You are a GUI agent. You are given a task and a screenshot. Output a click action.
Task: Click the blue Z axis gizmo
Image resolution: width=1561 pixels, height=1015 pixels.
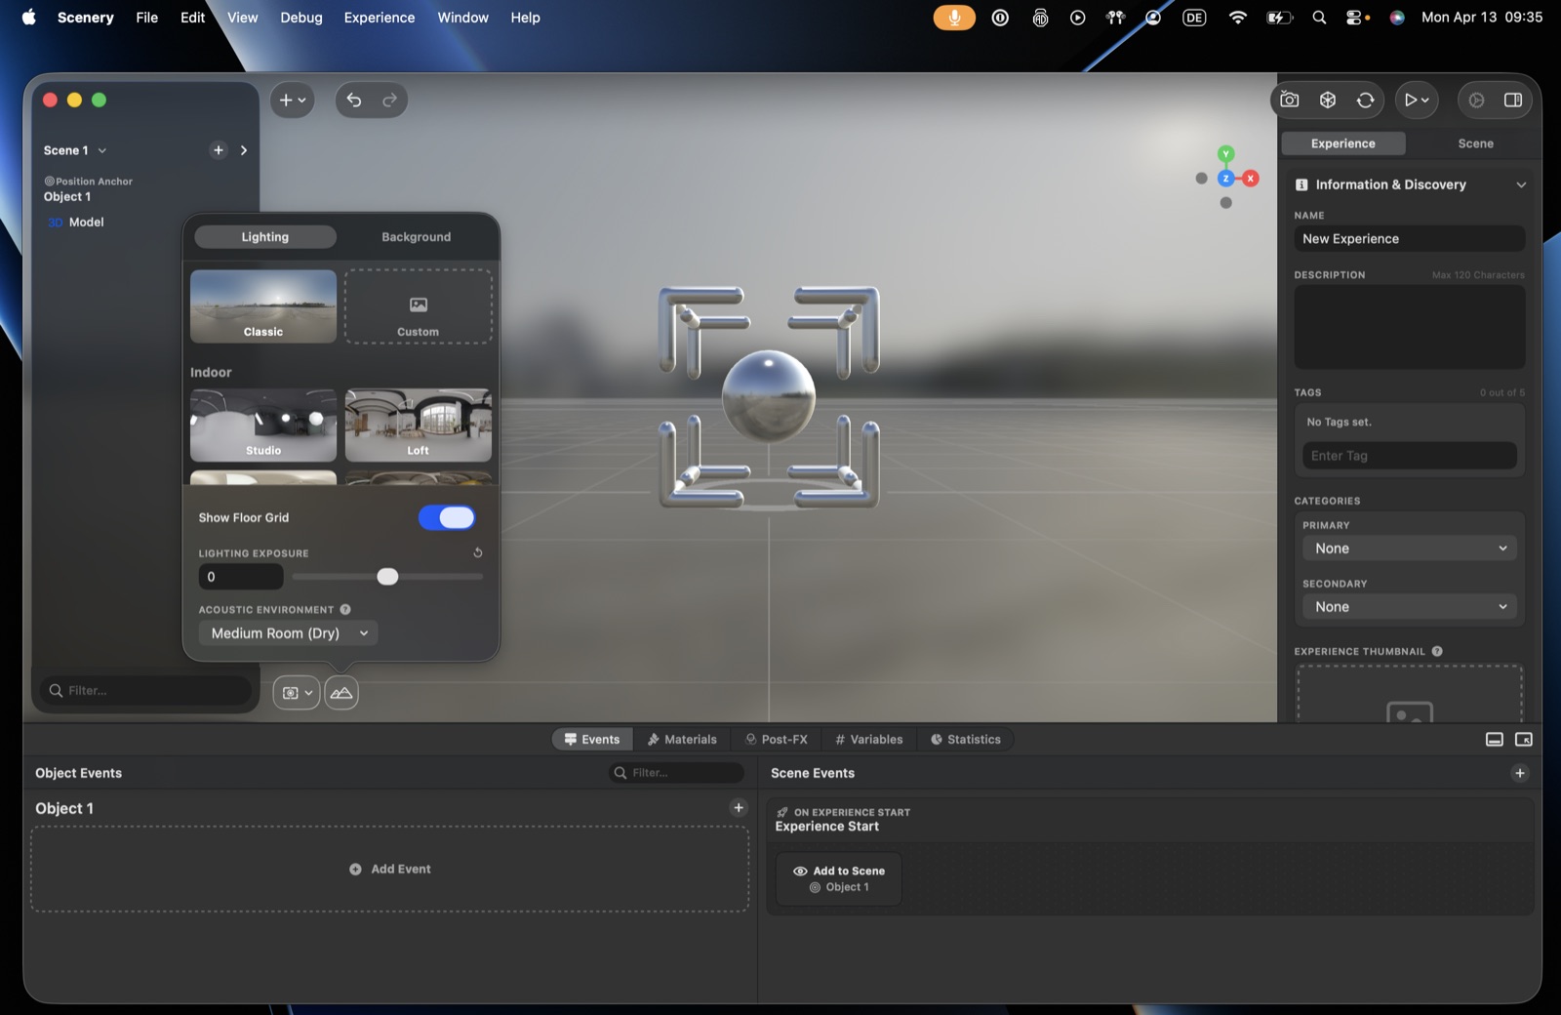click(x=1226, y=179)
